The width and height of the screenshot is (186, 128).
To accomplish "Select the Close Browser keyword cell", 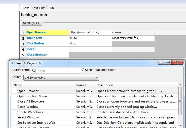I will [48, 55].
